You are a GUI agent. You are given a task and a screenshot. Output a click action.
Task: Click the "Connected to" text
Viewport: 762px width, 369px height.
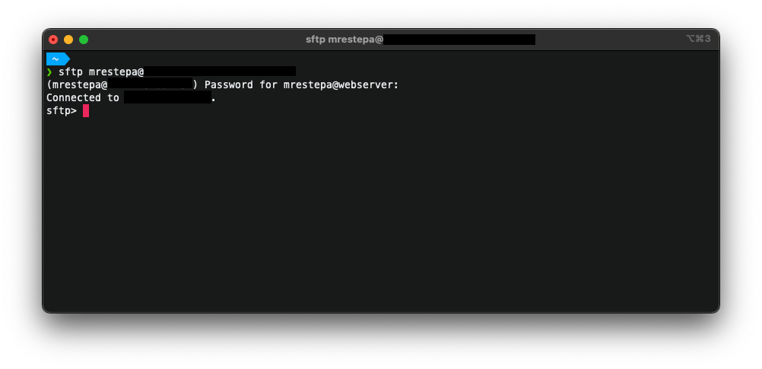point(83,97)
